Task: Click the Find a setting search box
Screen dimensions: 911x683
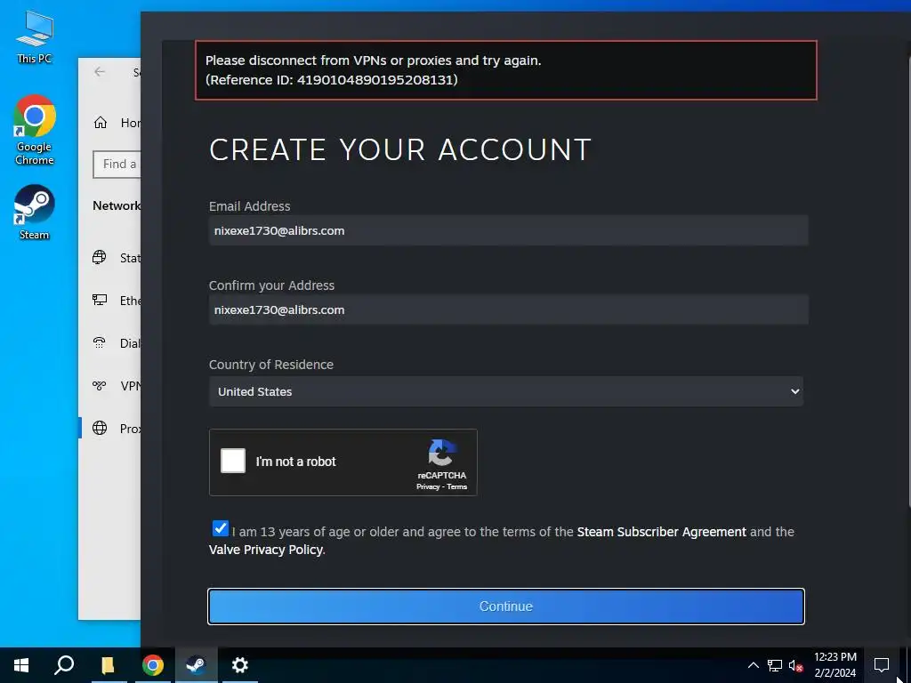Action: (x=117, y=165)
